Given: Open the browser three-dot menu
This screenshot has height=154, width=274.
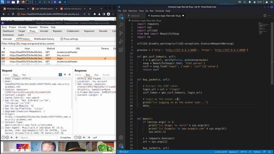Looking at the screenshot, I should (x=113, y=14).
